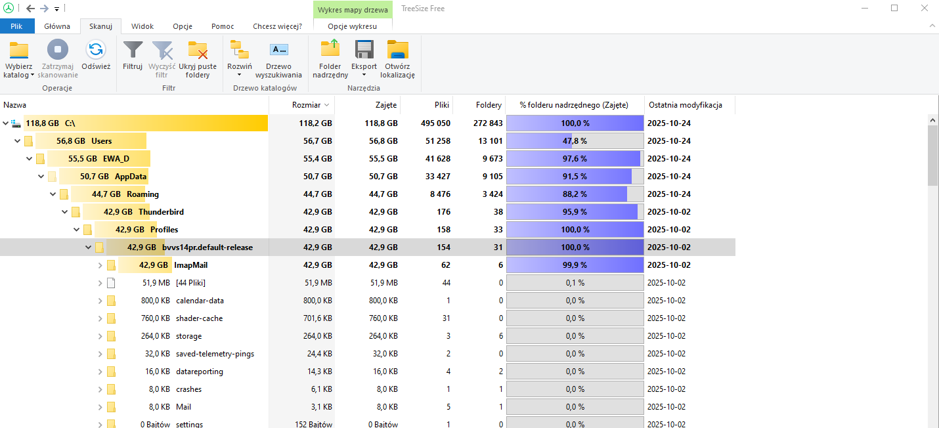939x428 pixels.
Task: Click the Wybierz katalog folder icon
Action: (x=18, y=50)
